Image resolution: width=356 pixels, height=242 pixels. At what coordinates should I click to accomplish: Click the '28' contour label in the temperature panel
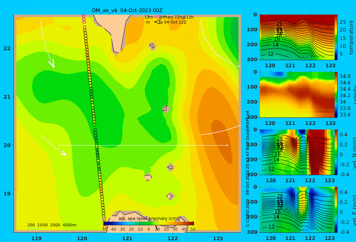pyautogui.click(x=279, y=23)
